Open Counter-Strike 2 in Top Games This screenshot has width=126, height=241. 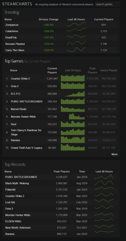[20, 79]
